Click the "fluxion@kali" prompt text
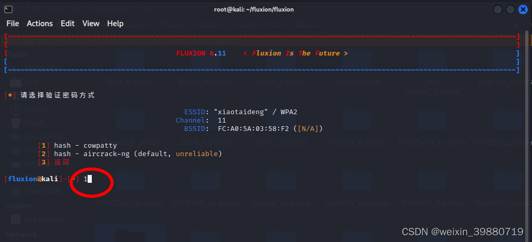The width and height of the screenshot is (532, 242). click(33, 179)
